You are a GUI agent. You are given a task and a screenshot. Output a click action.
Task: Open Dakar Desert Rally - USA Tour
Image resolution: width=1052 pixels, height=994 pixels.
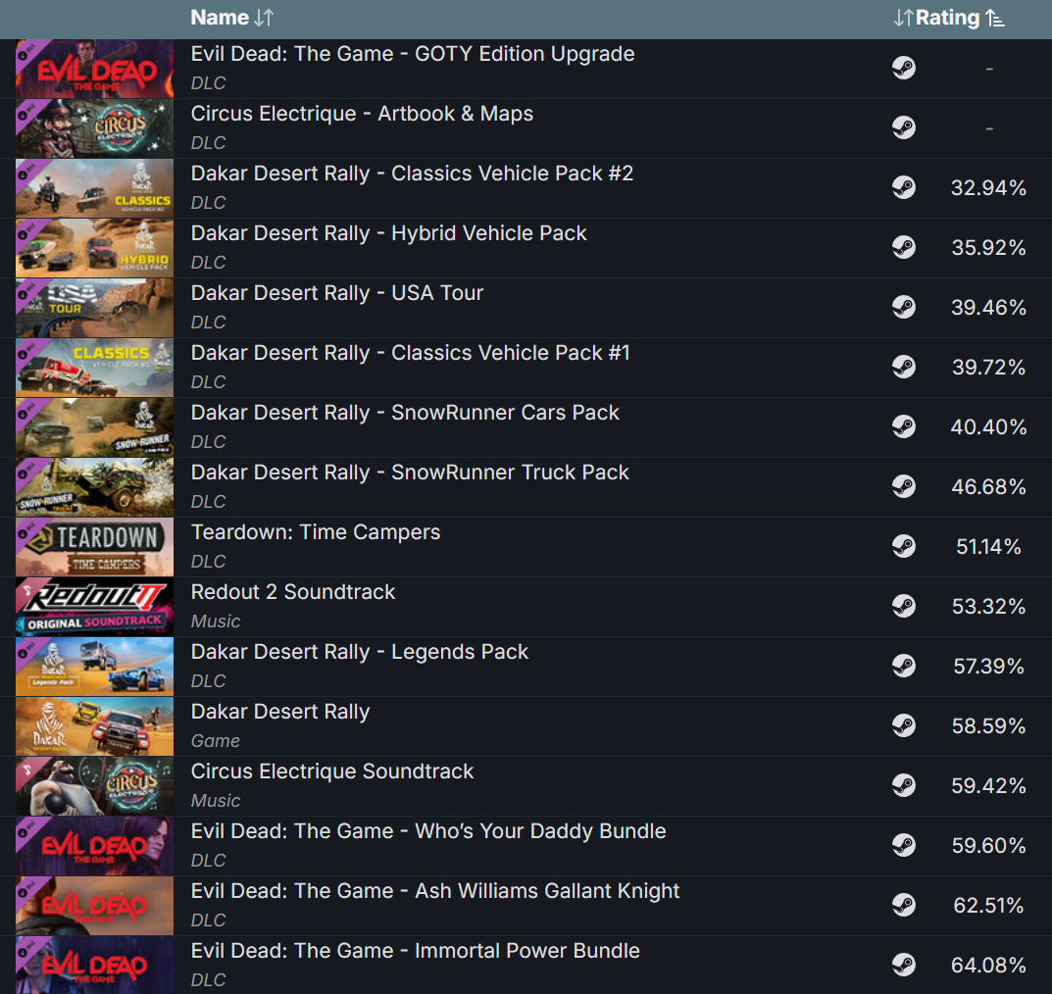coord(337,293)
